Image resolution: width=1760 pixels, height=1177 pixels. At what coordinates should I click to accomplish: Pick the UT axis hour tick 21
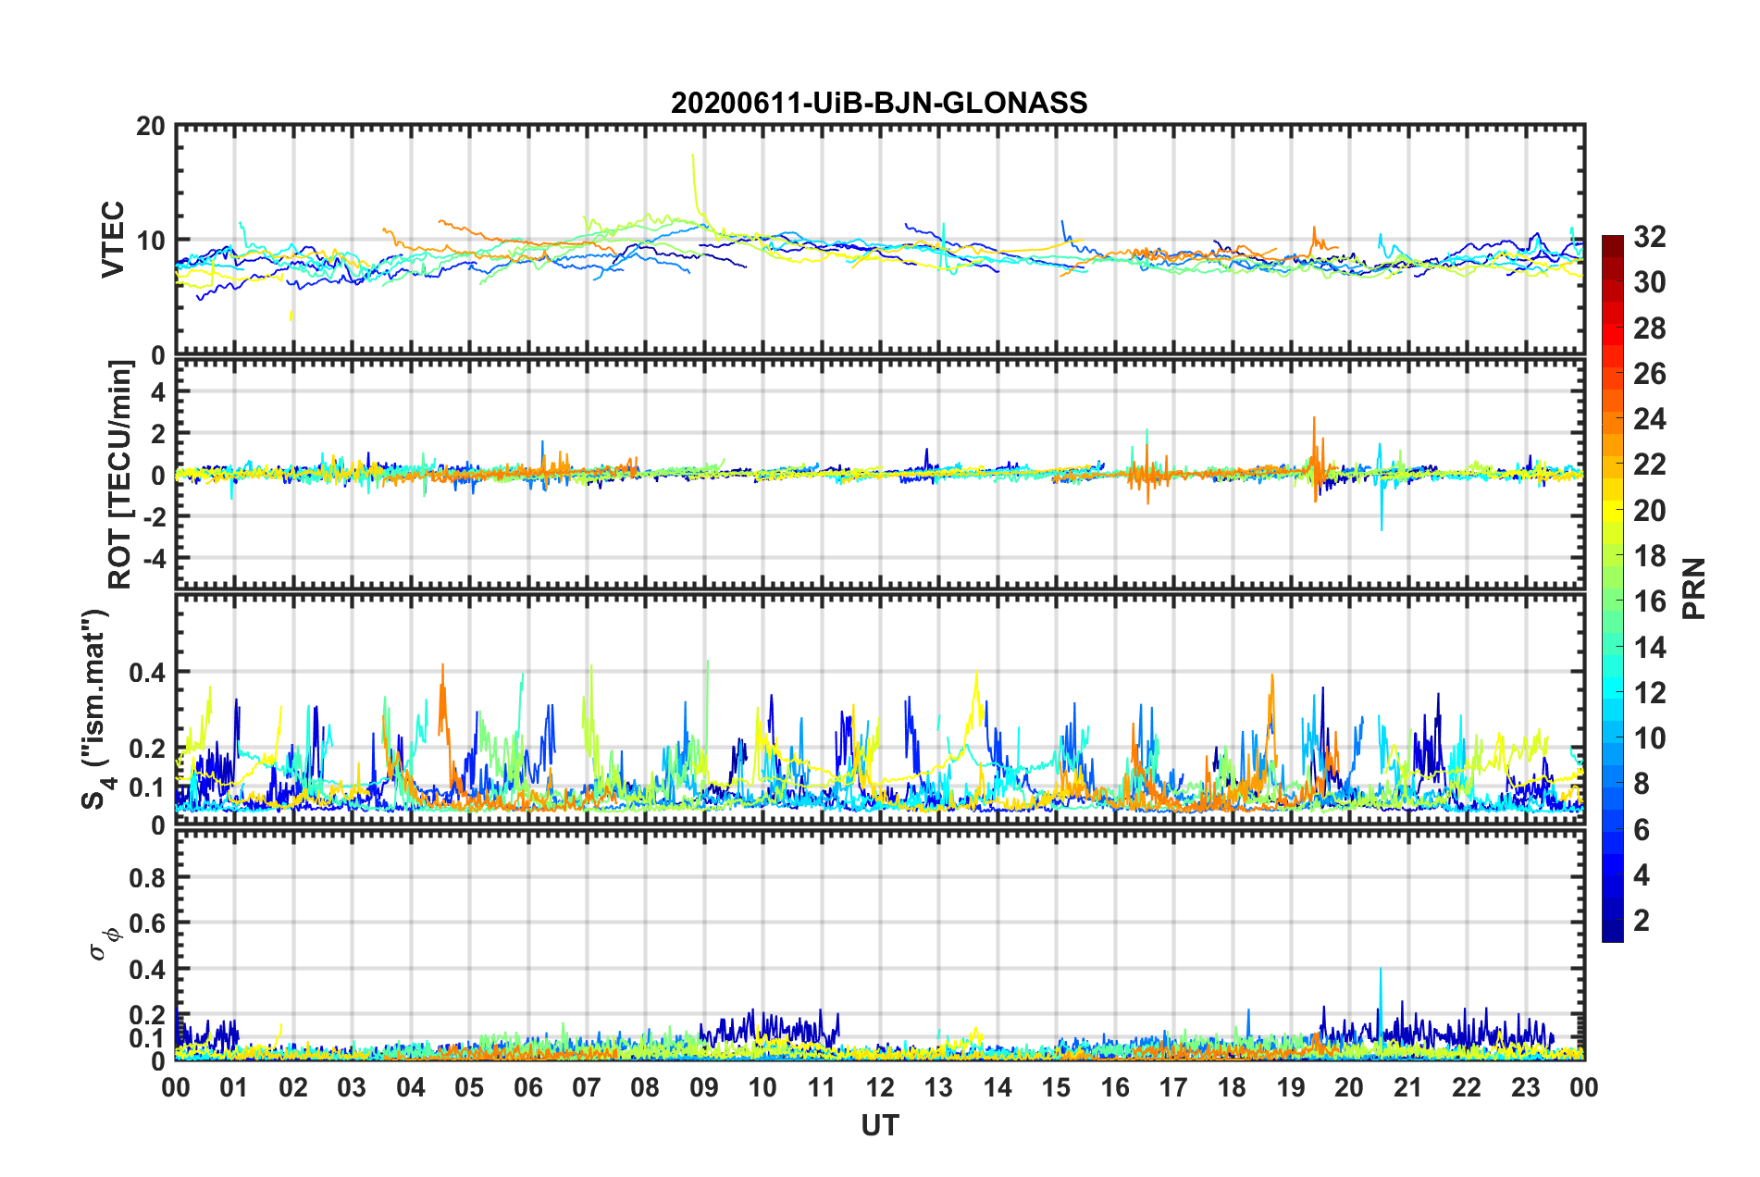pos(1408,1088)
